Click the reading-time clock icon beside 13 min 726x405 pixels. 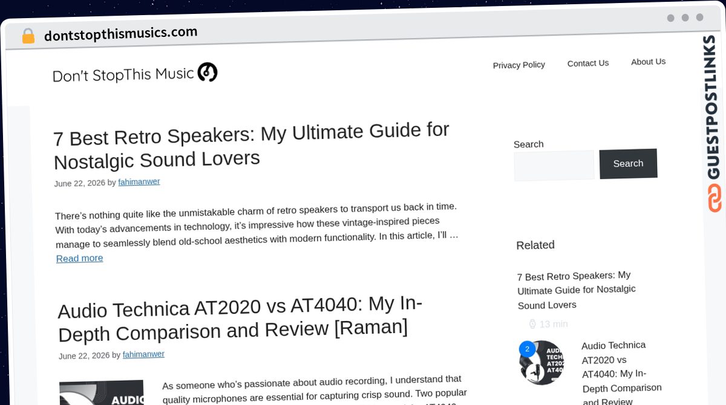point(532,324)
